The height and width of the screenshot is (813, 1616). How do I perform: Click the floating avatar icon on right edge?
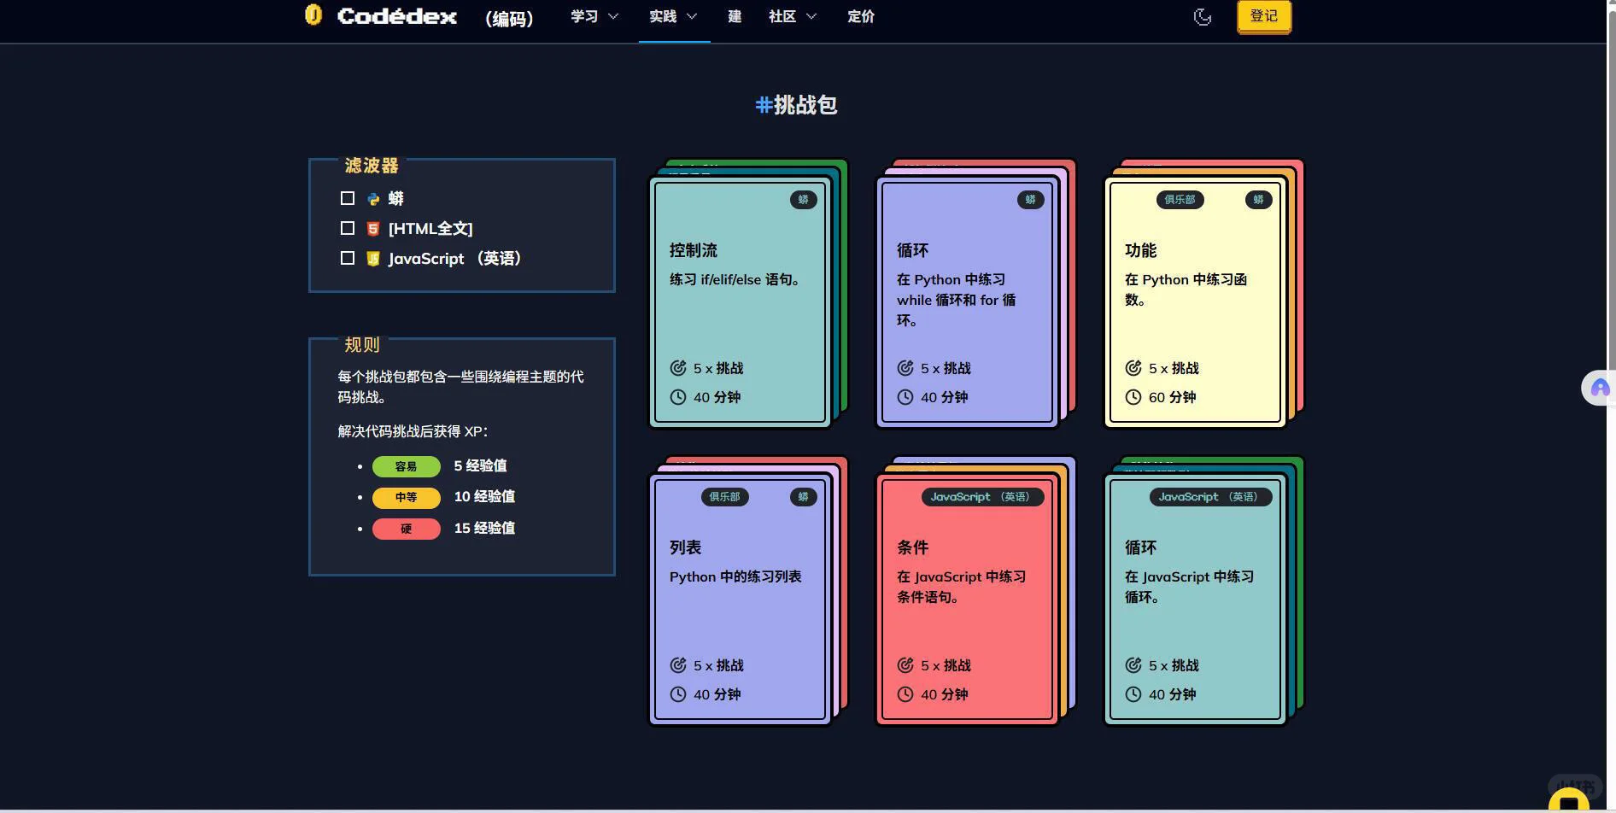[1599, 388]
